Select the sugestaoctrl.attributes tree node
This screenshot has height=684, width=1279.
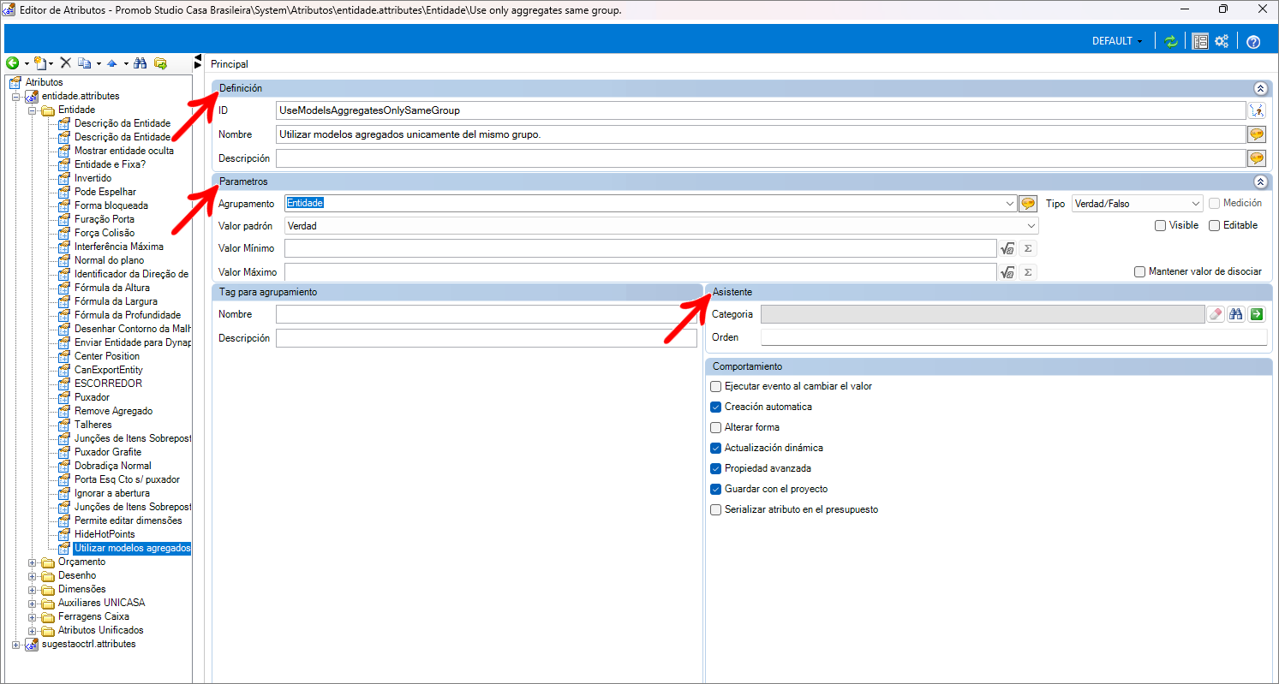tap(88, 644)
